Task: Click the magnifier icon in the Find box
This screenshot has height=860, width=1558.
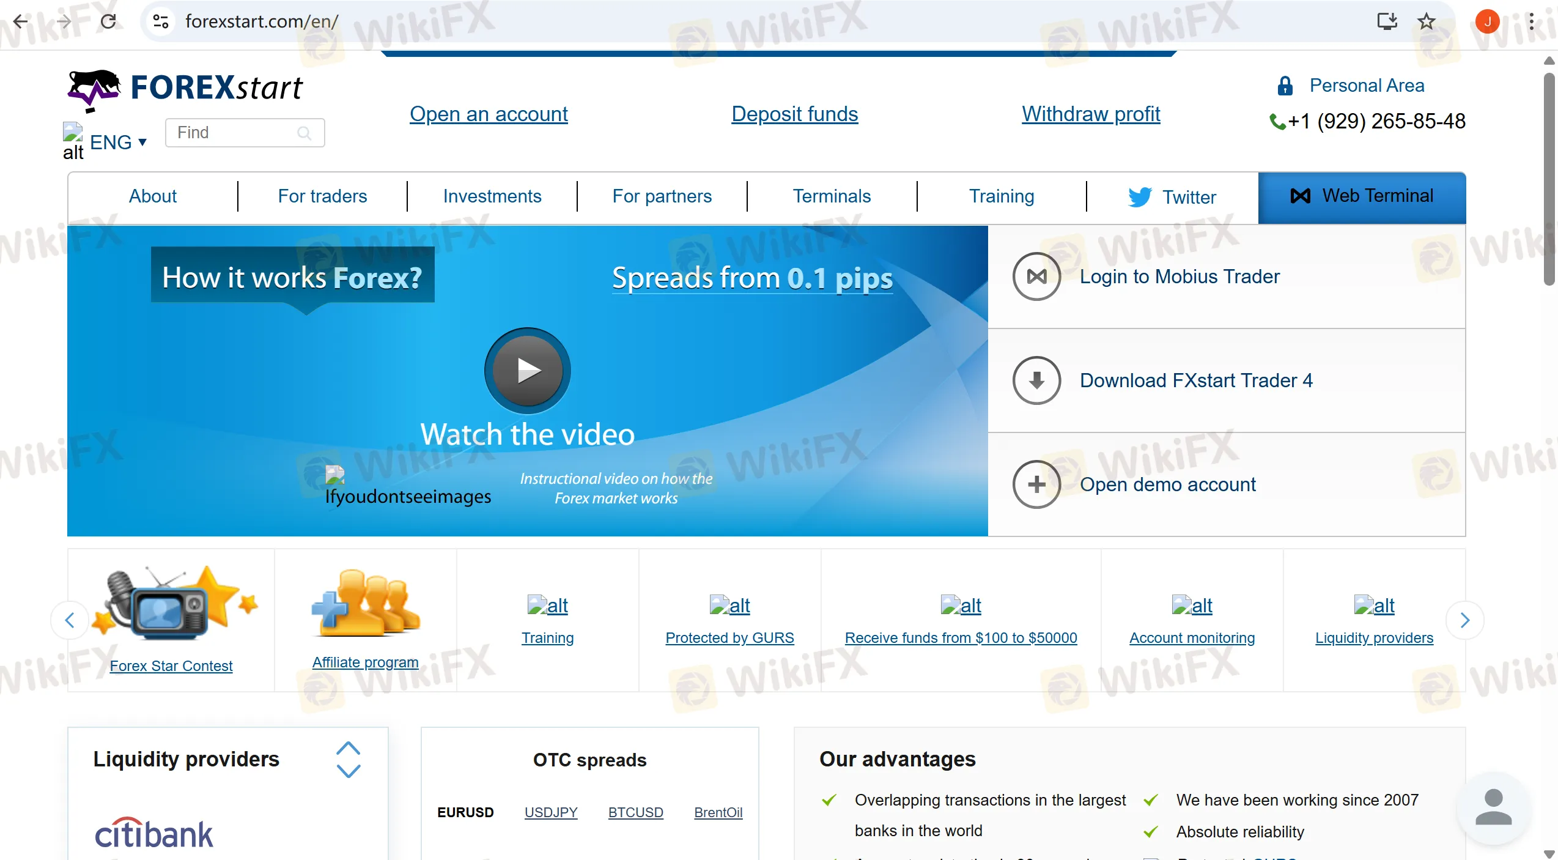Action: (x=304, y=133)
